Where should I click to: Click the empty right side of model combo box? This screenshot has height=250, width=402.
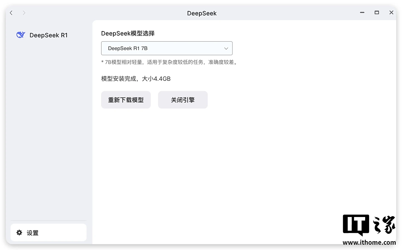(x=190, y=48)
